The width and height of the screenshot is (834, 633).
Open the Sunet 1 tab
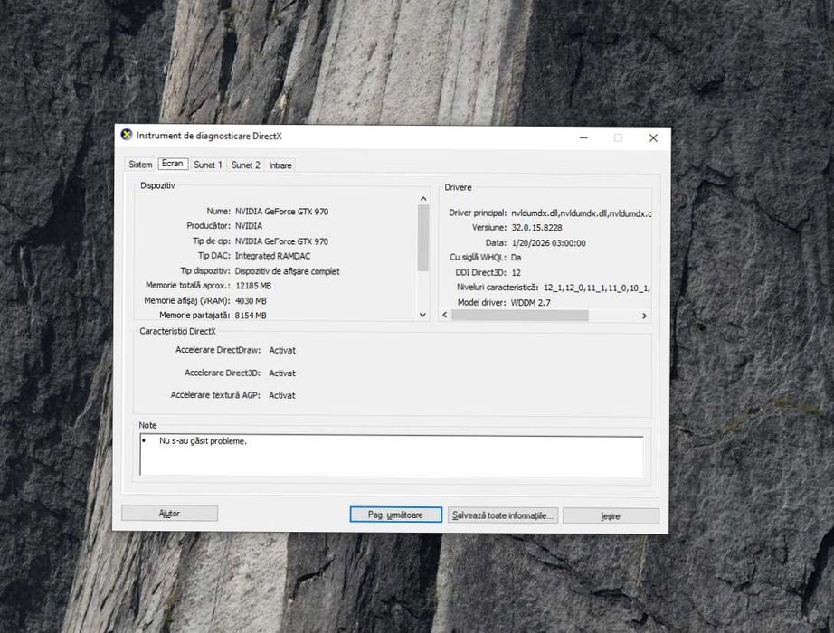(x=208, y=165)
